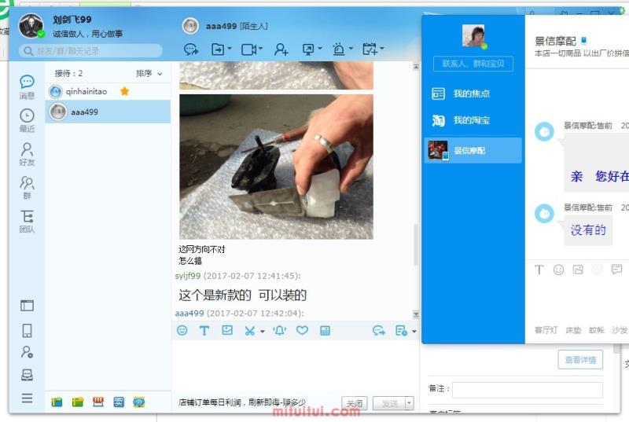
Task: Open the send options arrow beside 发送
Action: [409, 403]
